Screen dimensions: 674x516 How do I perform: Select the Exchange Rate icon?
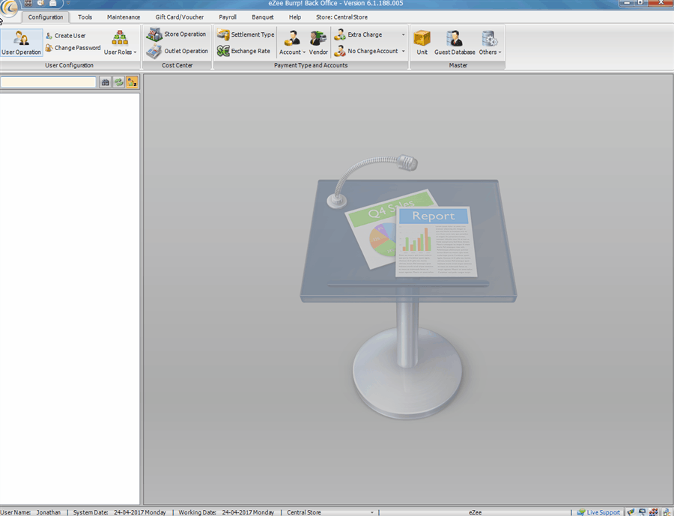pos(223,51)
